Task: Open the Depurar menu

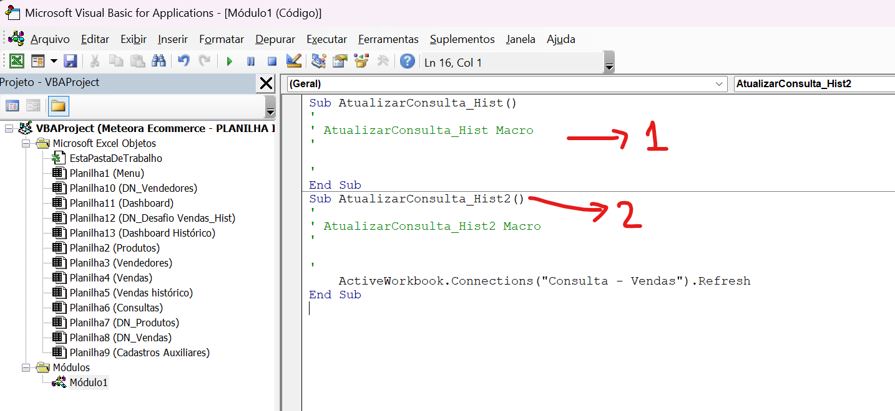Action: point(275,39)
